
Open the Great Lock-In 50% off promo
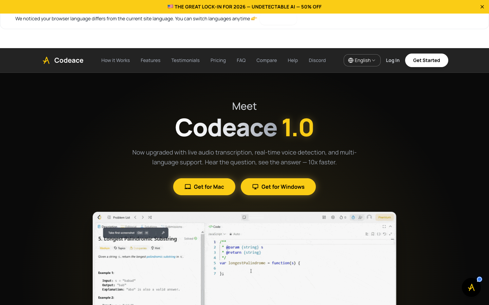coord(244,7)
